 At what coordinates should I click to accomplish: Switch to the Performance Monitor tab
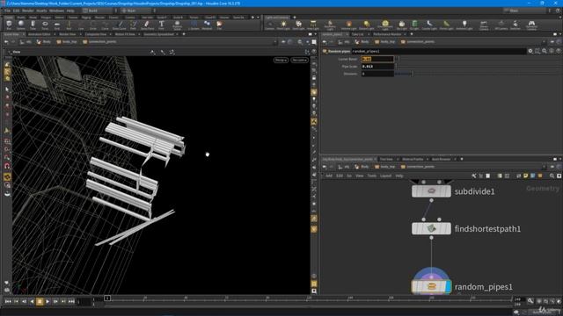[387, 34]
